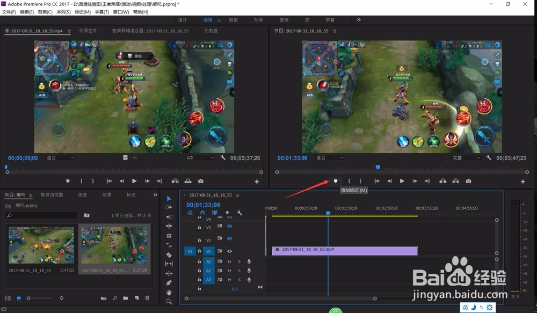Toggle nest sequences button in timeline
537x313 pixels.
point(190,213)
